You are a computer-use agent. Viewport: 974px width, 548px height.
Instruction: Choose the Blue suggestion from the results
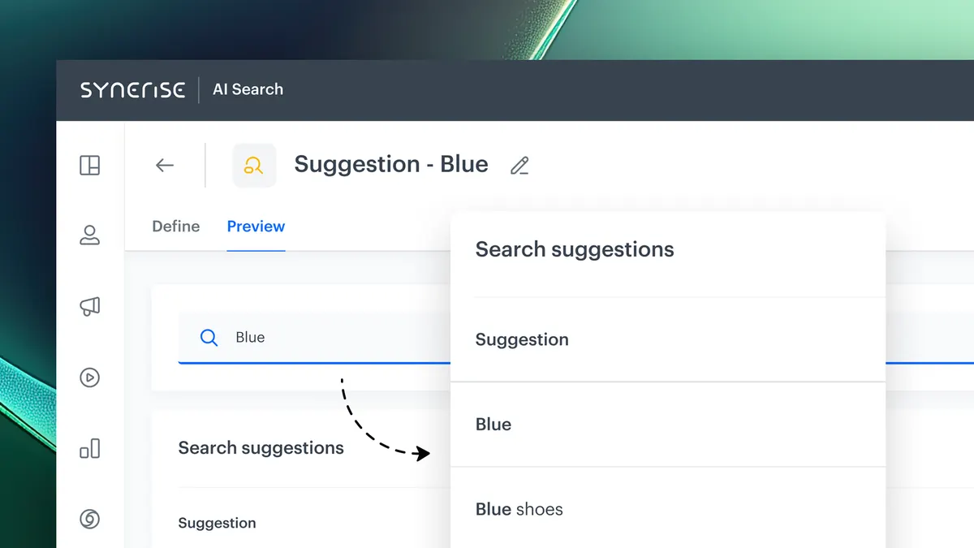point(493,424)
